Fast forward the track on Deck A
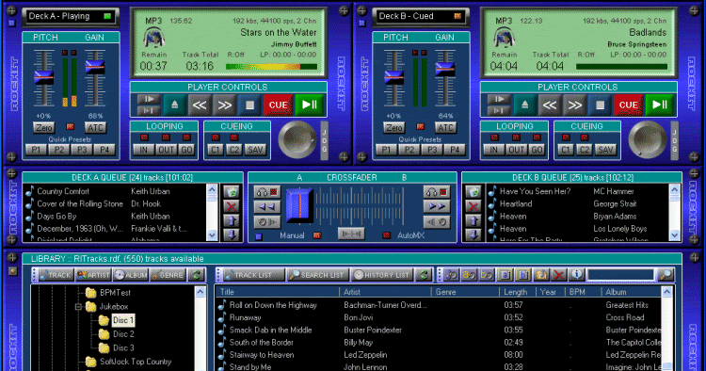 224,105
